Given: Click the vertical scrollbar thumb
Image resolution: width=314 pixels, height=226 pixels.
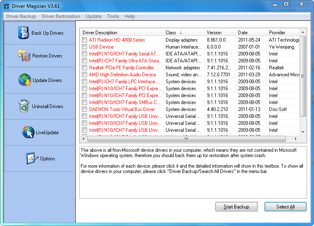Looking at the screenshot, I should (x=303, y=76).
